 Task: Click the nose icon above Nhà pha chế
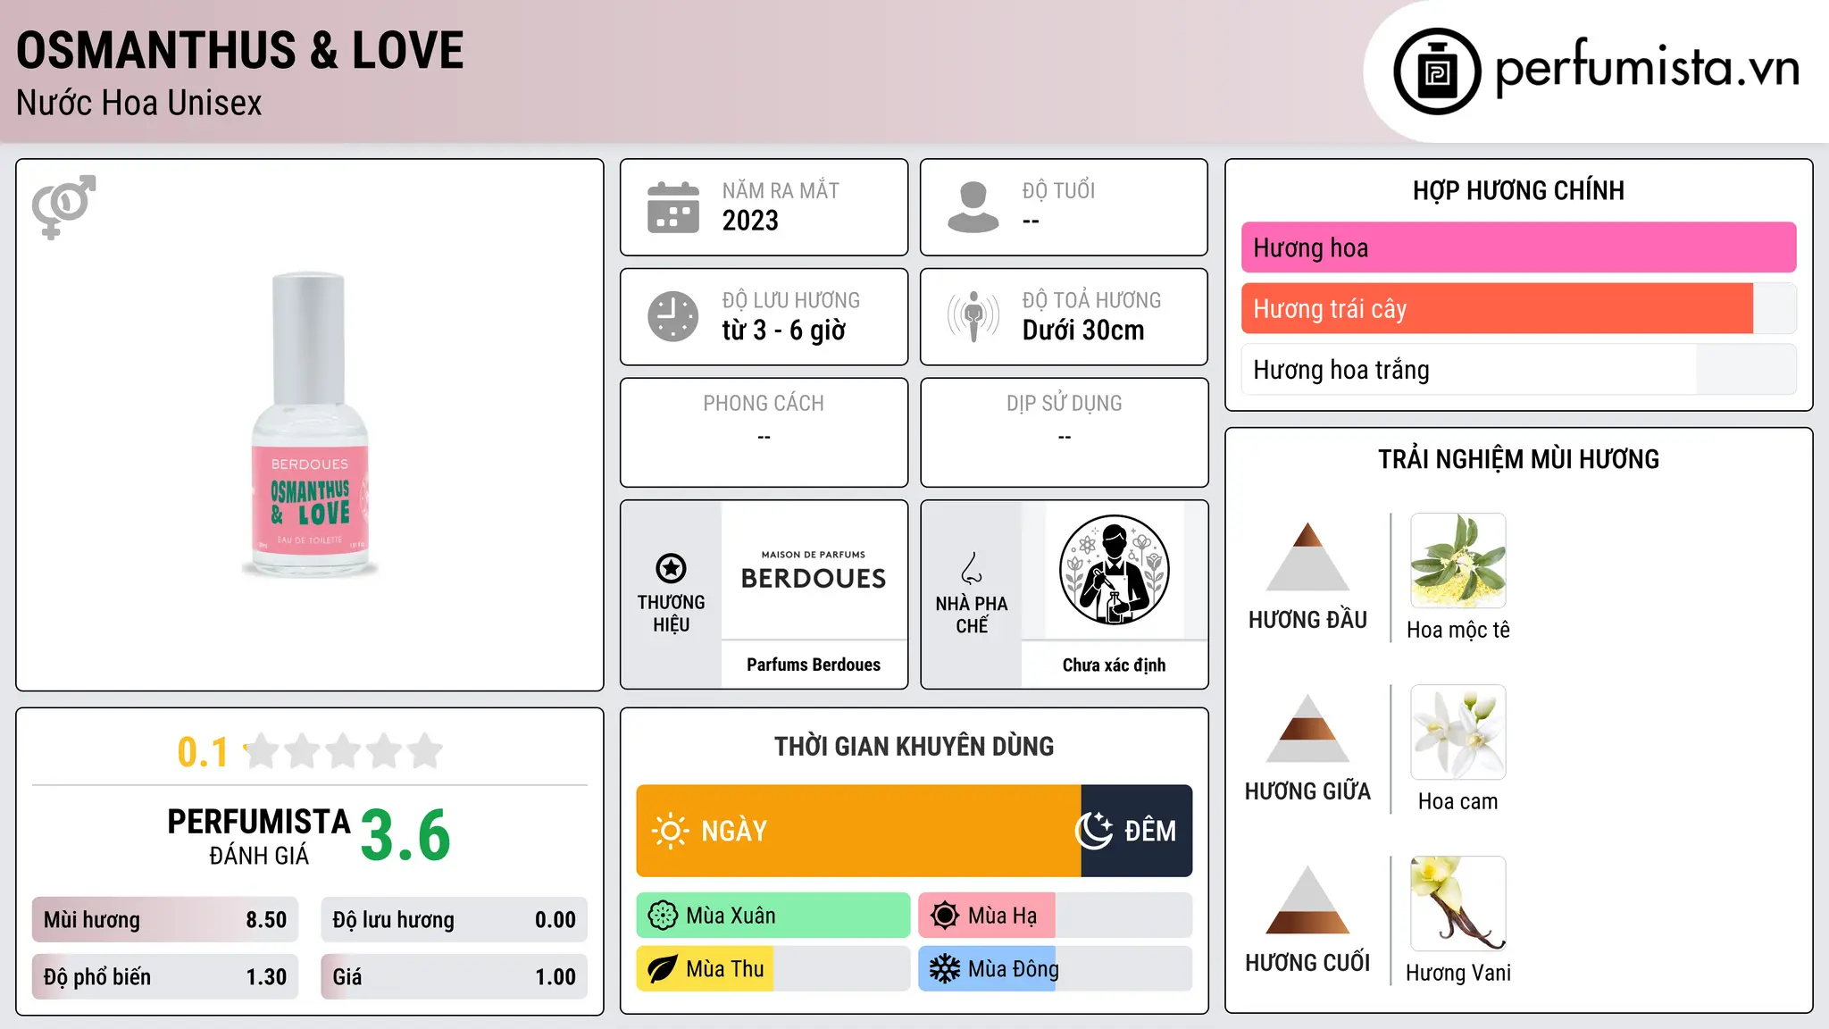[972, 568]
